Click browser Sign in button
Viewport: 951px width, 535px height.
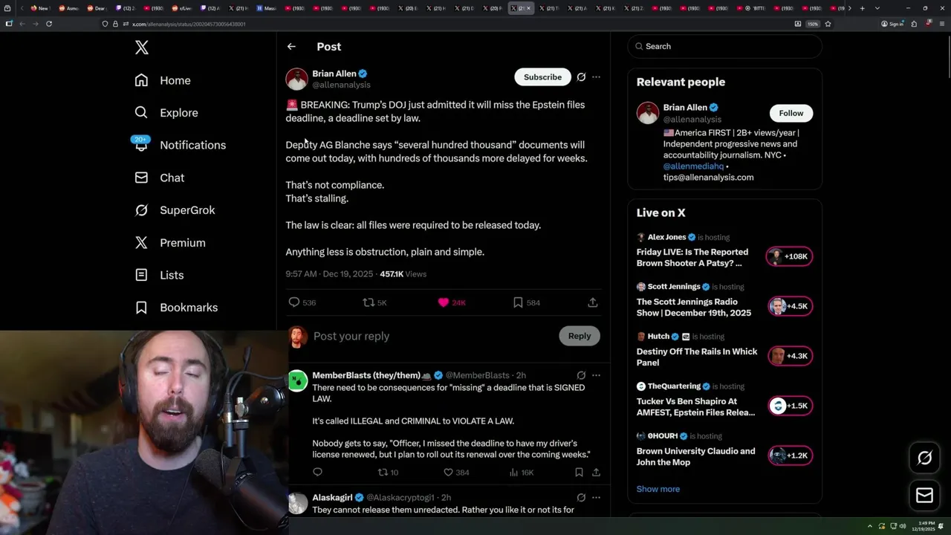pyautogui.click(x=892, y=24)
